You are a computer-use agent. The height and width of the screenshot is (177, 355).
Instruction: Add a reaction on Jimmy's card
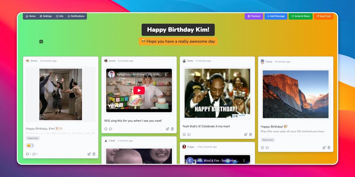[x=27, y=154]
